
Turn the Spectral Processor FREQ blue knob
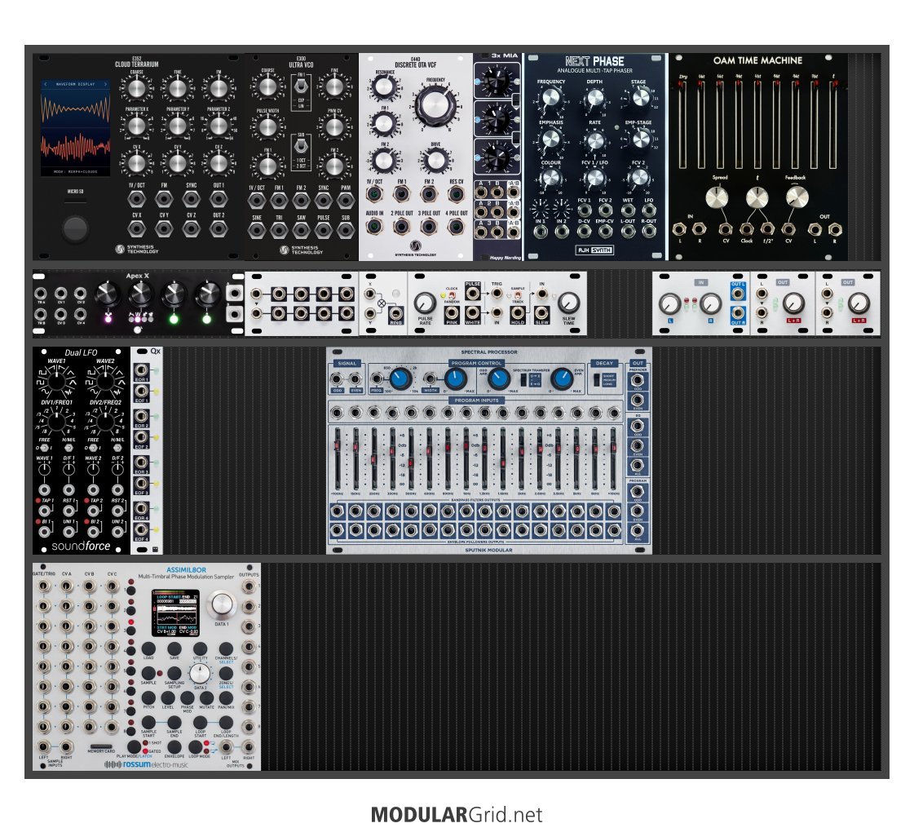point(401,379)
